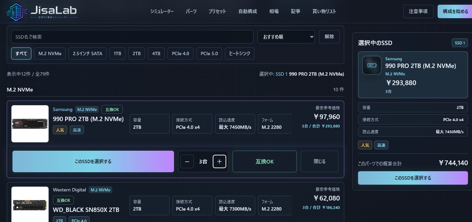The image size is (472, 222).
Task: Open the JisaLab logo home link
Action: tap(41, 11)
